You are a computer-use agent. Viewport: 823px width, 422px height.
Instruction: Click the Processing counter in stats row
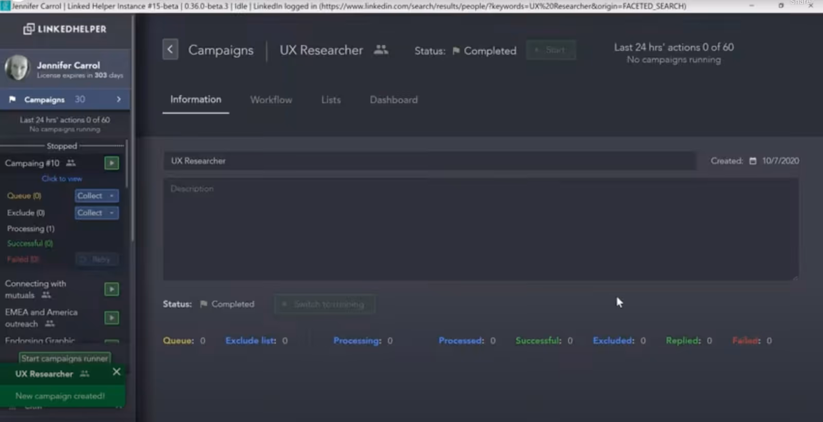[x=363, y=341]
